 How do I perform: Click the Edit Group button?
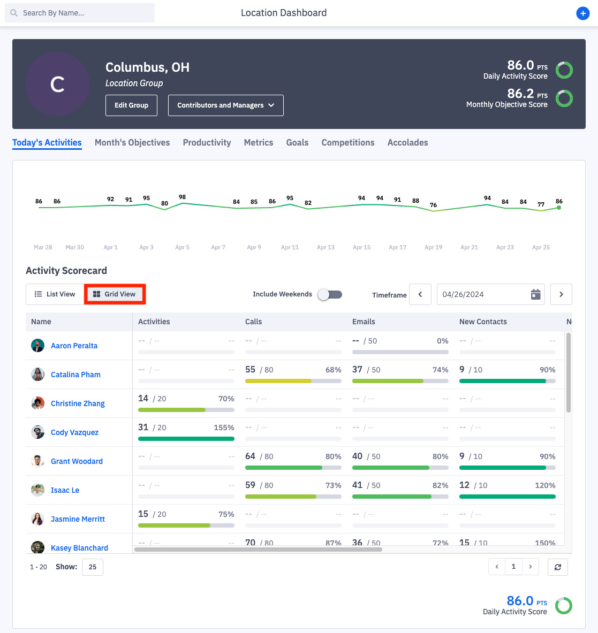tap(131, 105)
